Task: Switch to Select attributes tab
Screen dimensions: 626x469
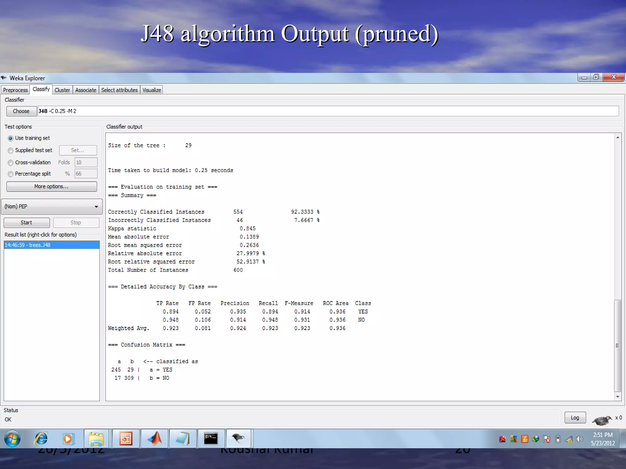Action: click(x=119, y=90)
